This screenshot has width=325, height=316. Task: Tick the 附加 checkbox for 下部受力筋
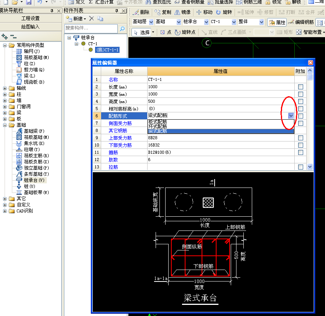click(300, 145)
